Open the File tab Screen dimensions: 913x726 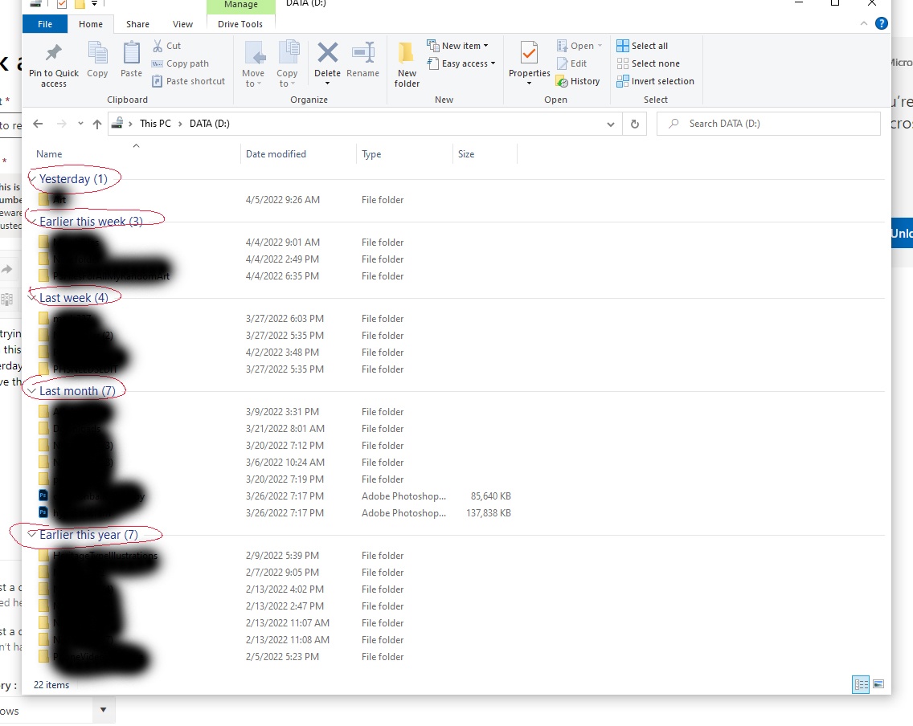click(x=45, y=24)
